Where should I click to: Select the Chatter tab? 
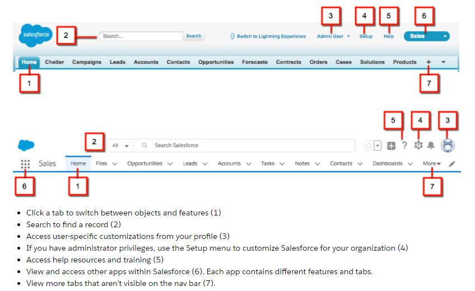click(54, 62)
